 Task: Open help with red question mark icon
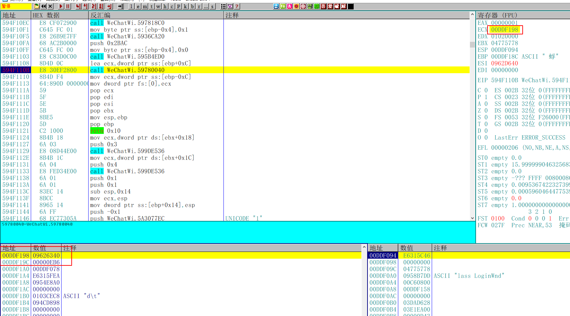[x=237, y=6]
